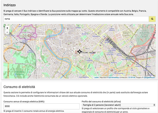The width and height of the screenshot is (158, 113).
Task: Click the coordinates label E12.486°, N41.895°
Action: point(89,52)
